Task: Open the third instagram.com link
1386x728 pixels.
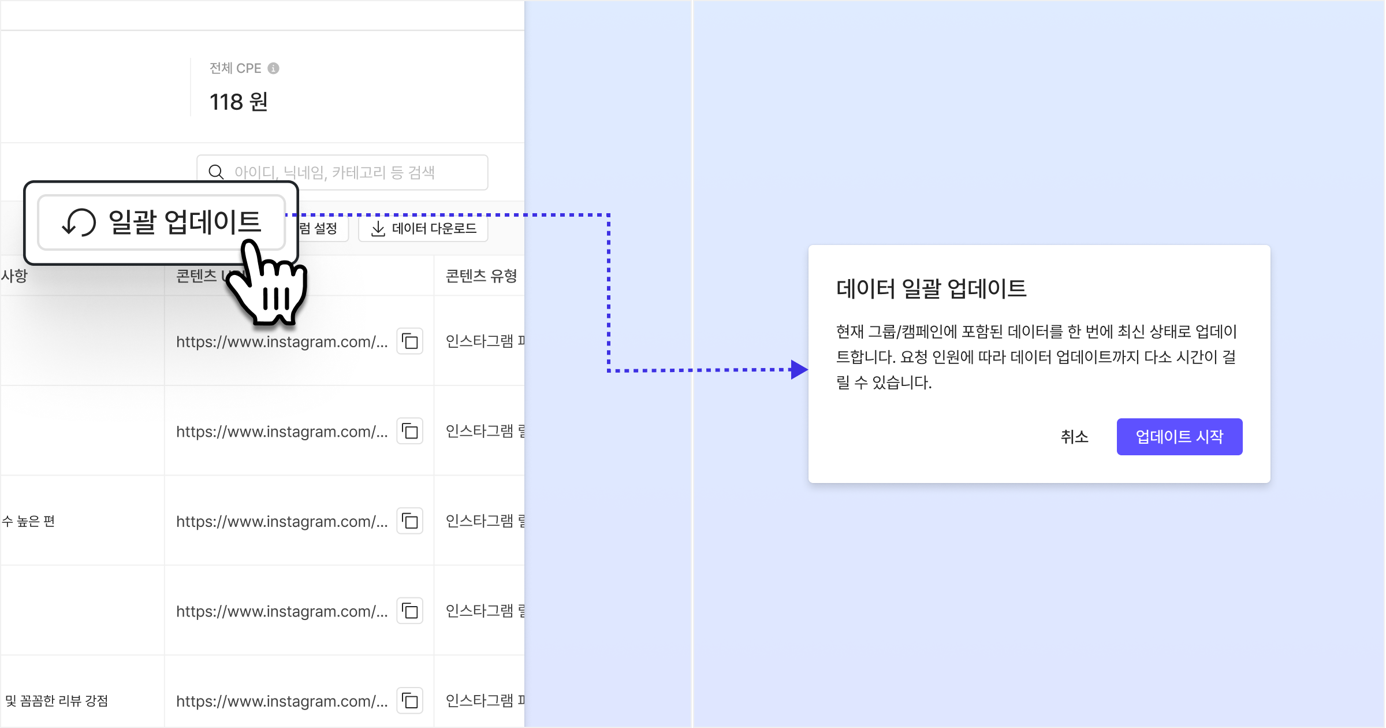Action: 282,521
